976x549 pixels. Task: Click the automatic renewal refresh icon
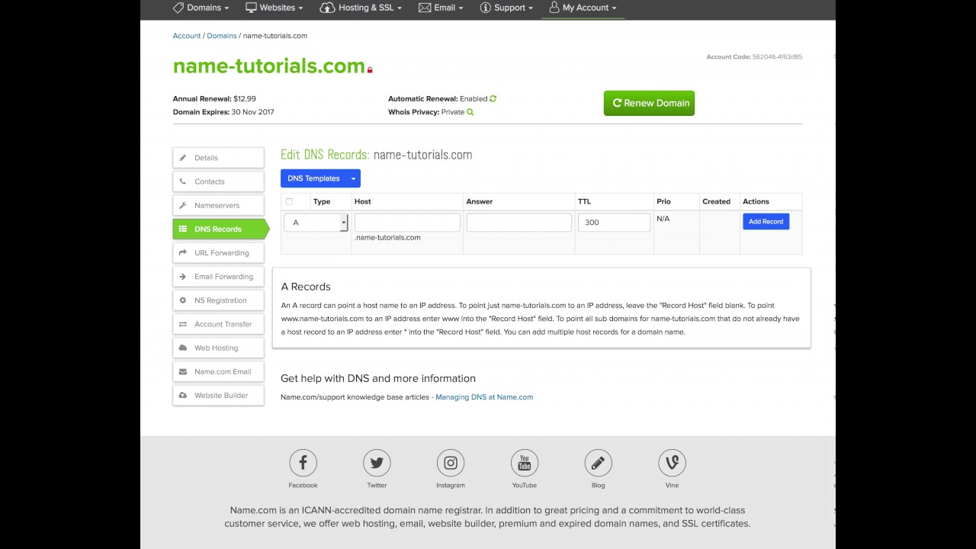(x=493, y=98)
